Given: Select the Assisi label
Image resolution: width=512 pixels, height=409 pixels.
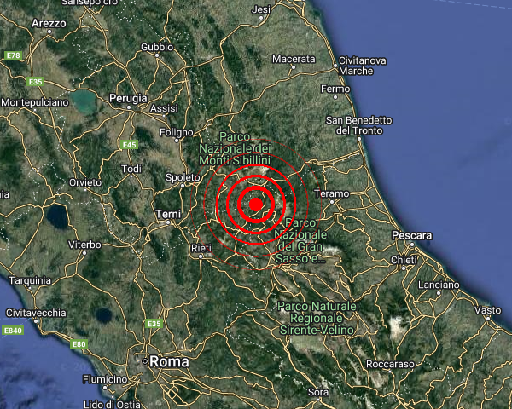Looking at the screenshot, I should pos(164,108).
